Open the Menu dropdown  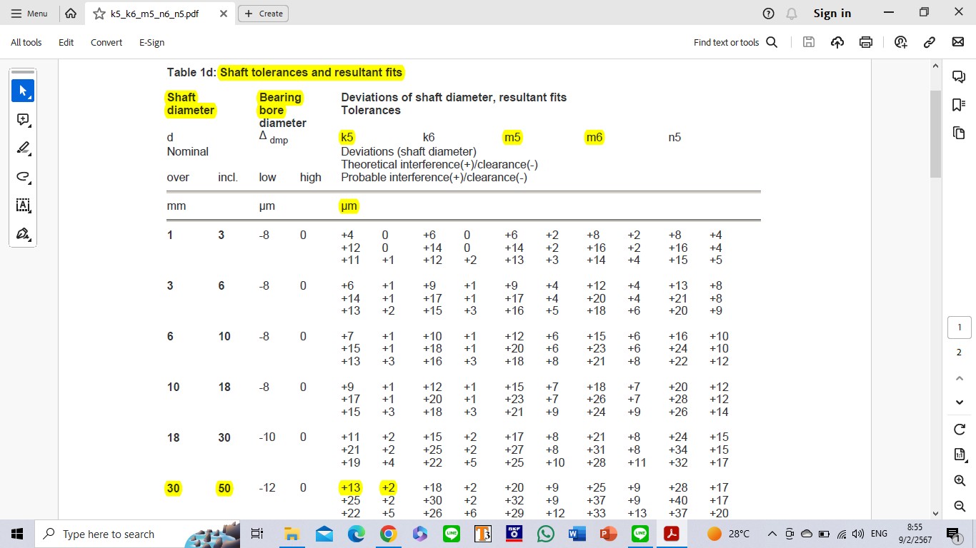point(29,14)
